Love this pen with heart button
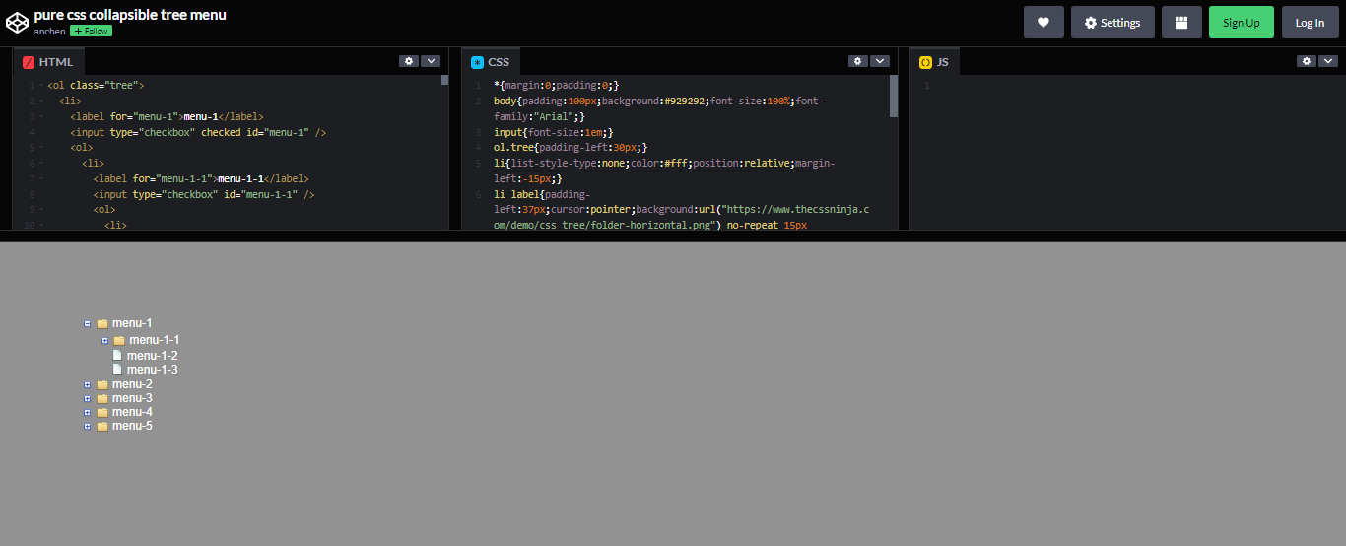 tap(1043, 23)
